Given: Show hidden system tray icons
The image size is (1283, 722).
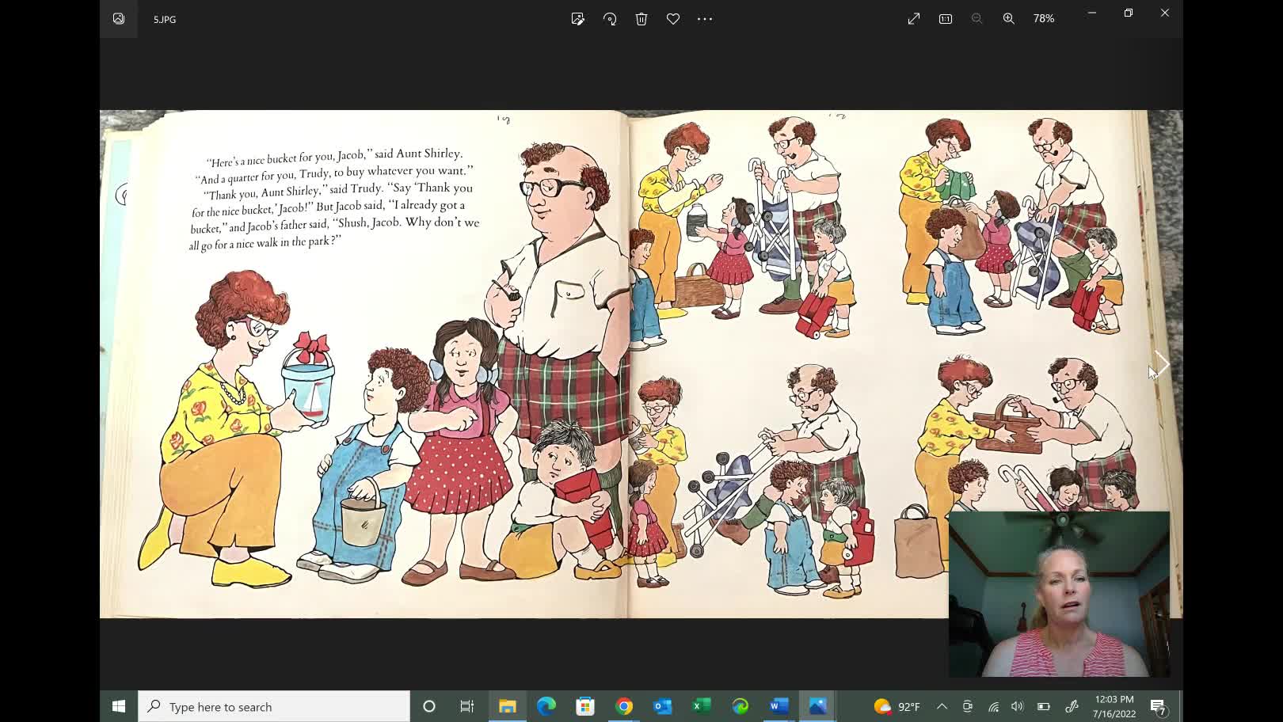Looking at the screenshot, I should tap(942, 706).
